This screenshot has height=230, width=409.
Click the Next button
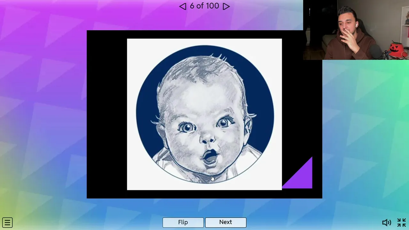point(226,222)
